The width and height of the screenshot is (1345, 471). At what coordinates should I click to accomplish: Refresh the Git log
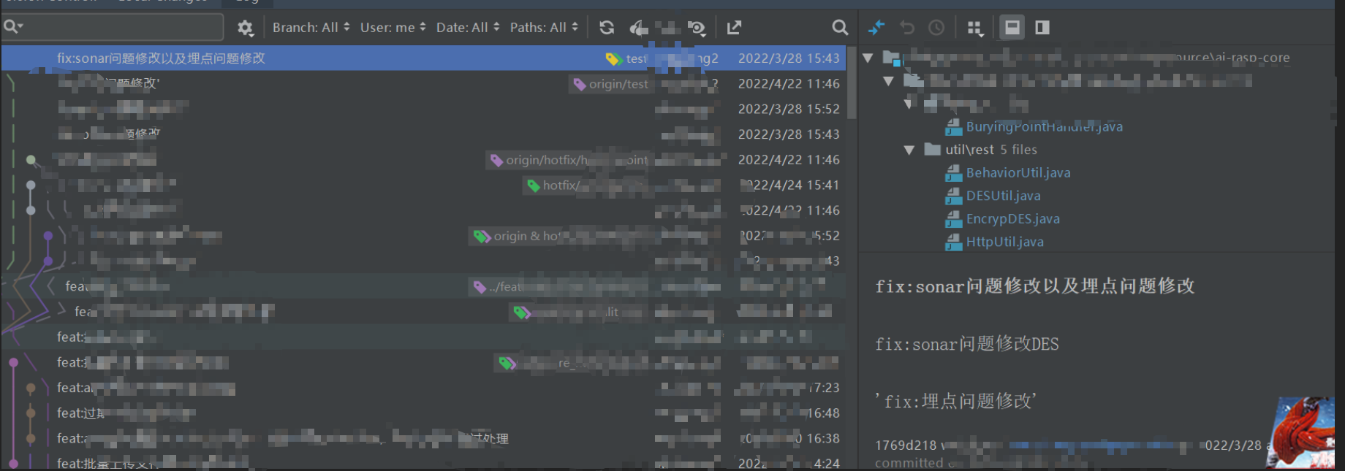[x=607, y=28]
